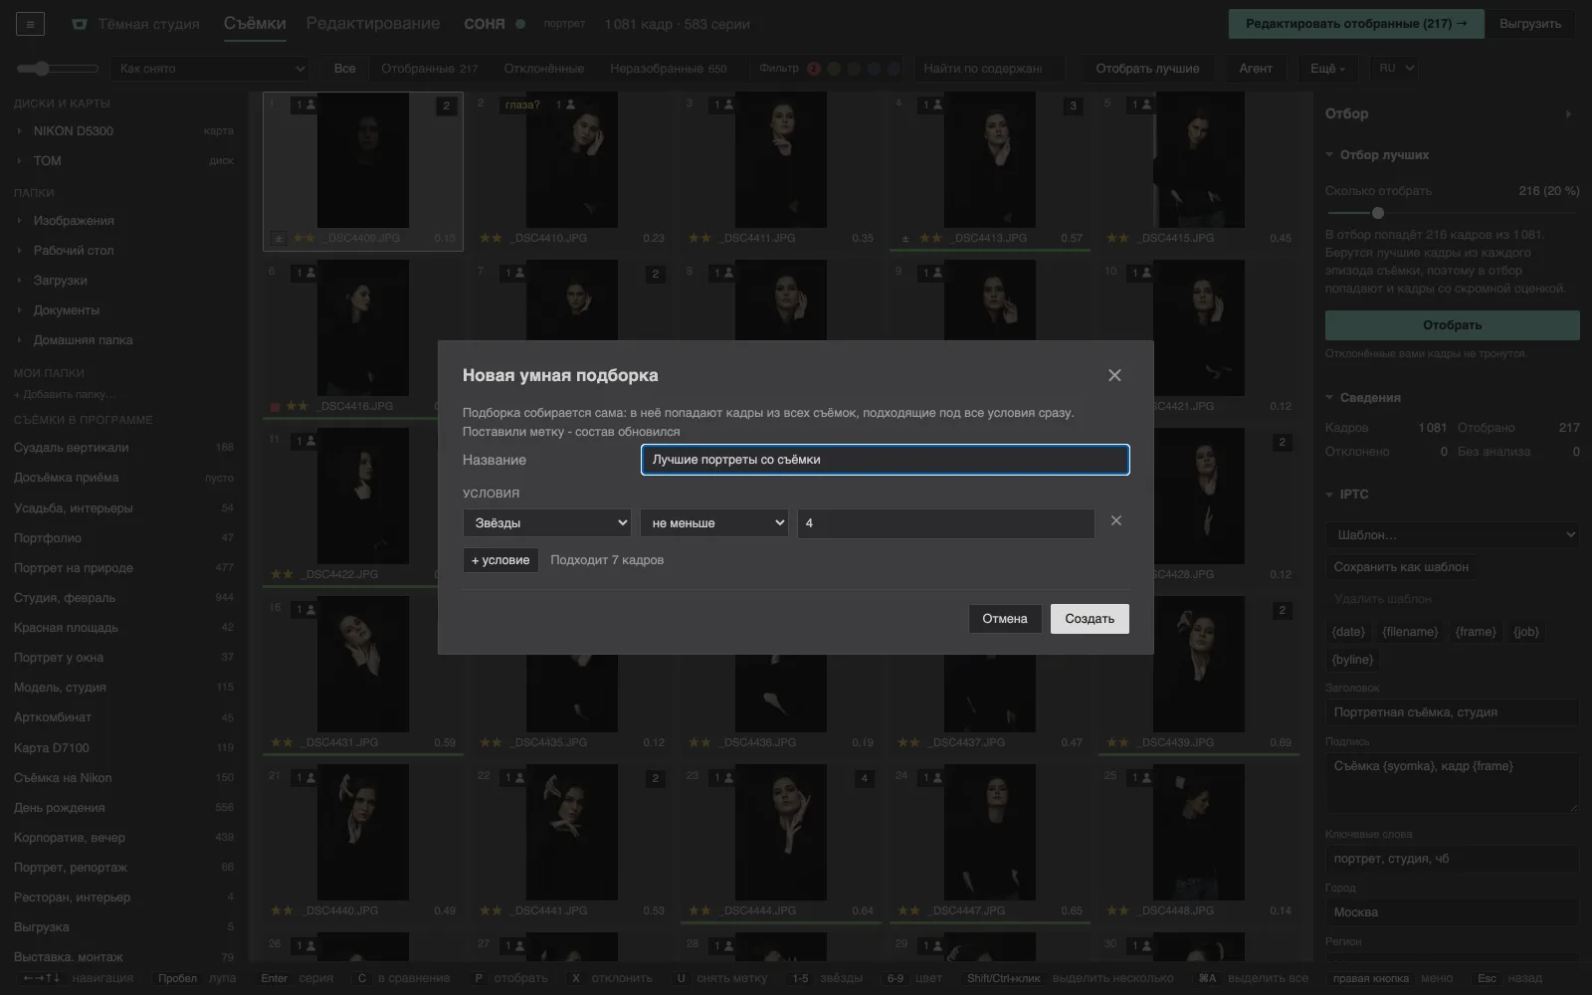Click the Название input field
The height and width of the screenshot is (995, 1592).
886,460
